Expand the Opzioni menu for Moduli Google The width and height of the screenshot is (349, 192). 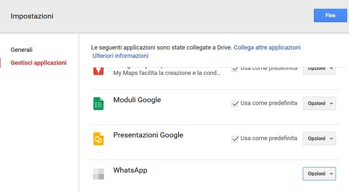[x=319, y=103]
